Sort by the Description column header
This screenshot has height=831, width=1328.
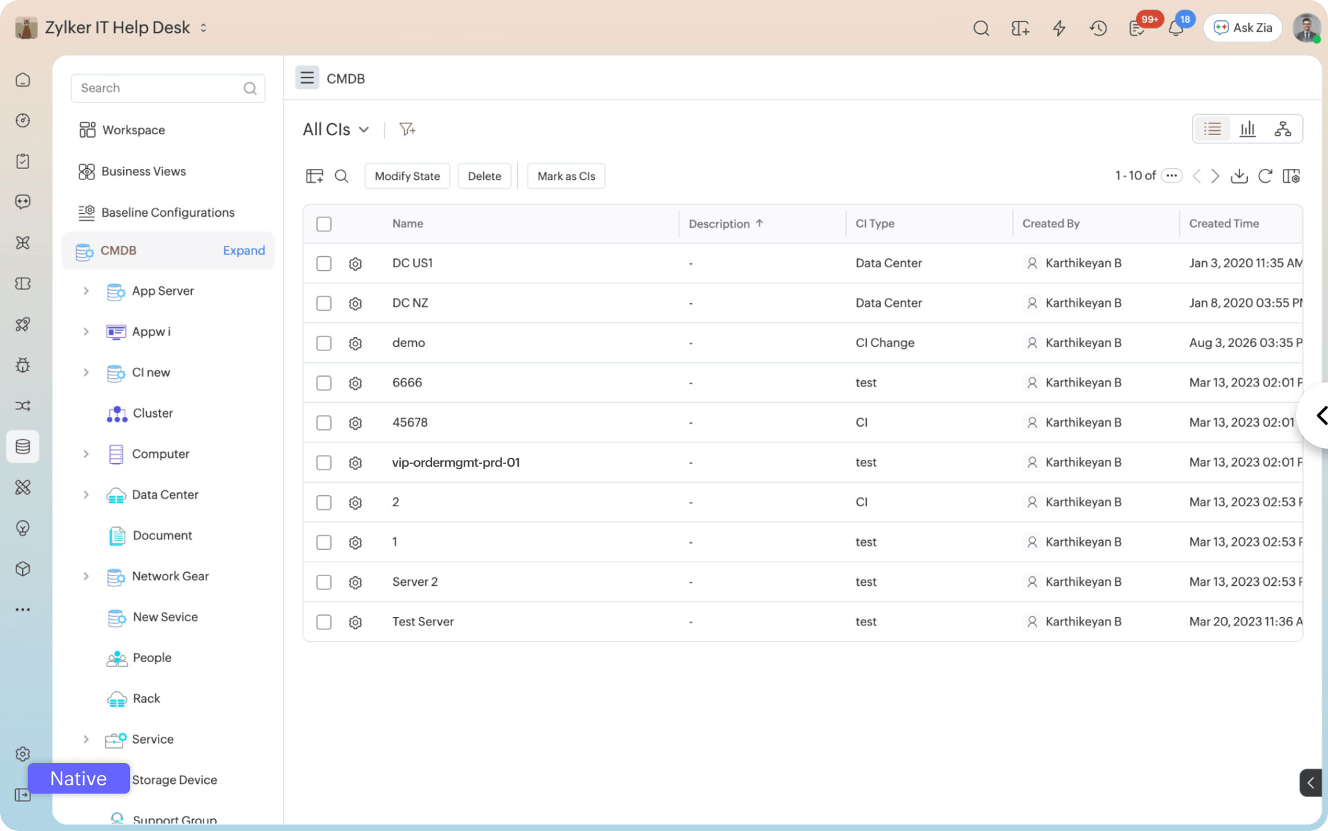point(726,224)
